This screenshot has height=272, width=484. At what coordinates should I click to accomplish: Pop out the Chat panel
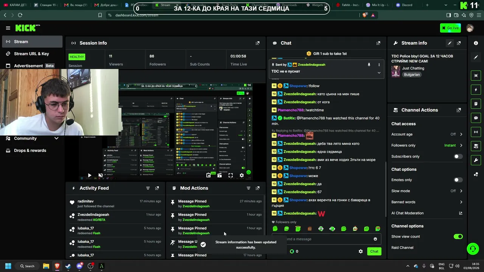click(x=378, y=43)
